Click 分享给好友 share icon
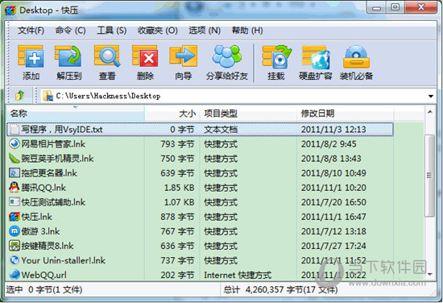The width and height of the screenshot is (443, 303). pos(227,56)
